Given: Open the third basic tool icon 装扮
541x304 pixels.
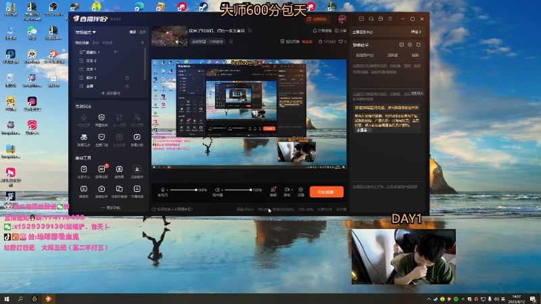Looking at the screenshot, I should click(x=120, y=172).
